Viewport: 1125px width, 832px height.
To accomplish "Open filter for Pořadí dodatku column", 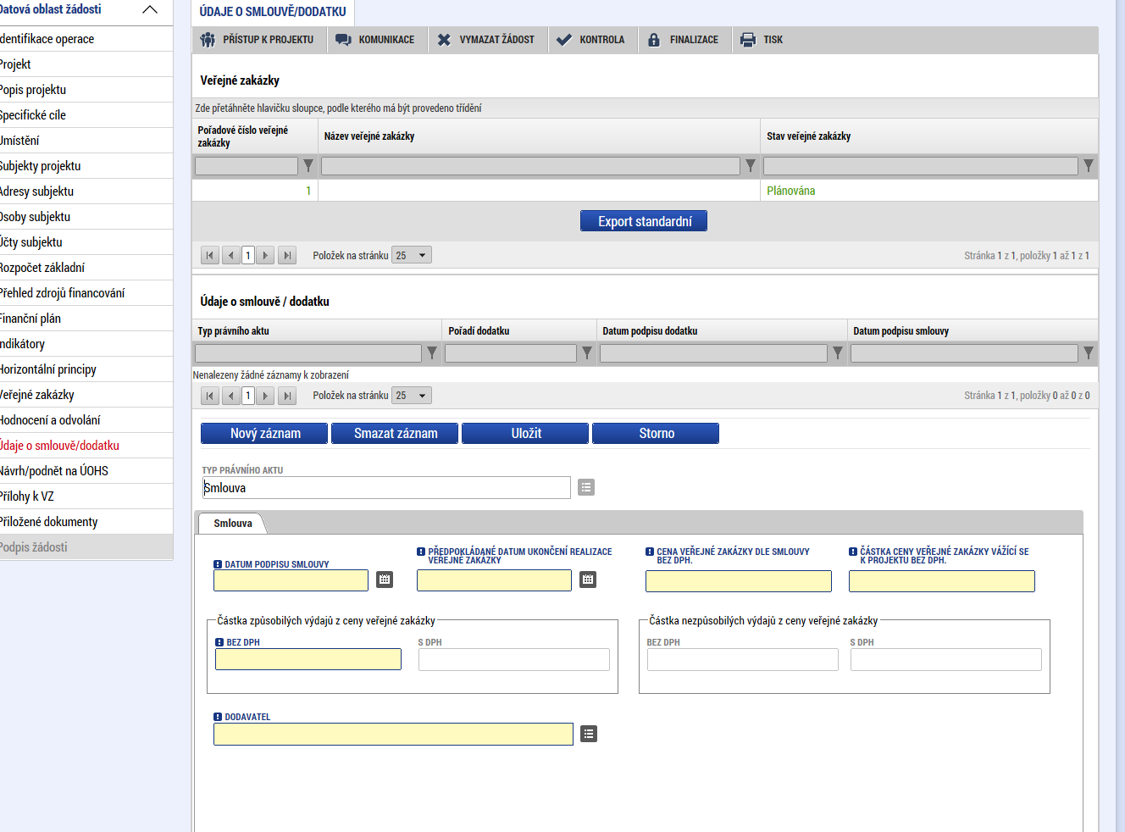I will pos(587,353).
